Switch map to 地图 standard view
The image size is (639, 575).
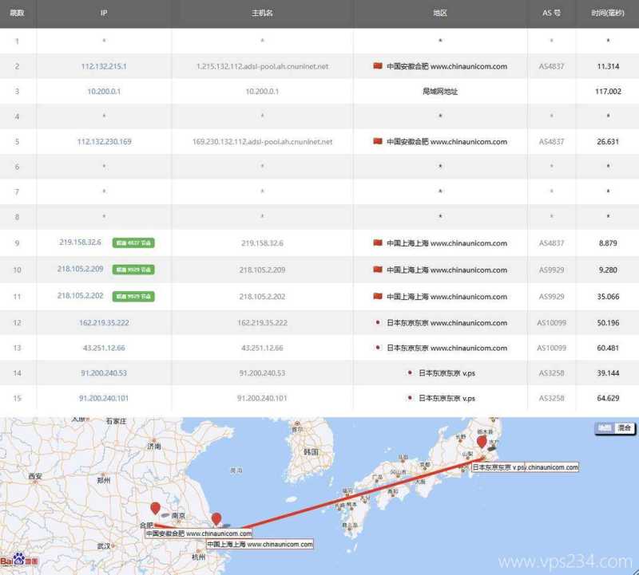605,428
